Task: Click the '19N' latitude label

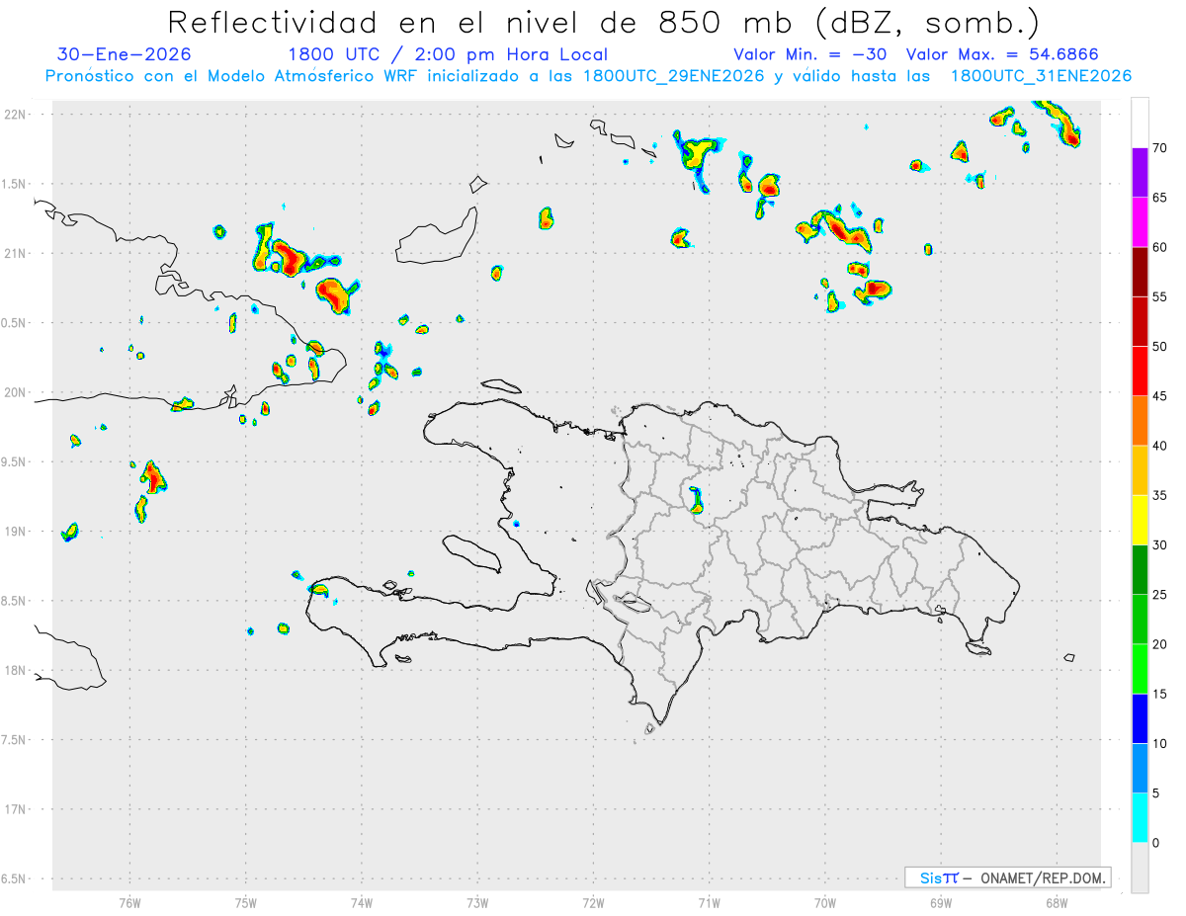Action: [17, 531]
